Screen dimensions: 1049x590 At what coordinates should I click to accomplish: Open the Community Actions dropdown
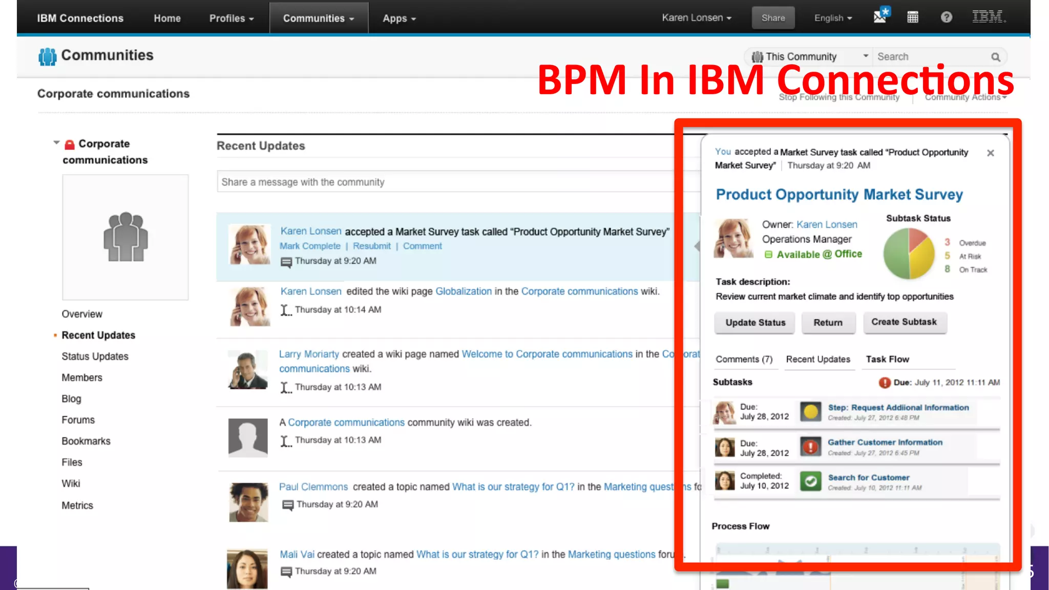tap(966, 97)
